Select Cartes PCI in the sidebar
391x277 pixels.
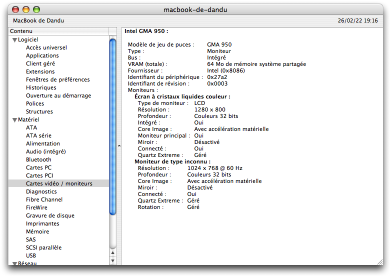click(x=39, y=175)
